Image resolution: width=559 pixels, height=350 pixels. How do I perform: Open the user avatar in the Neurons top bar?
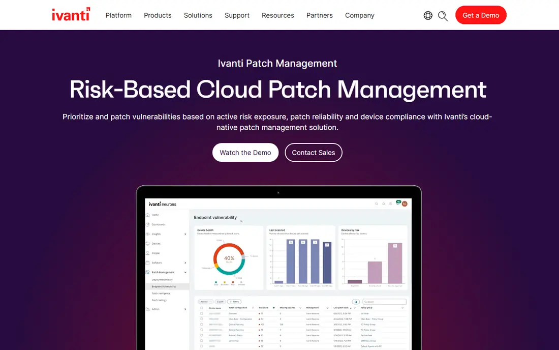(405, 203)
